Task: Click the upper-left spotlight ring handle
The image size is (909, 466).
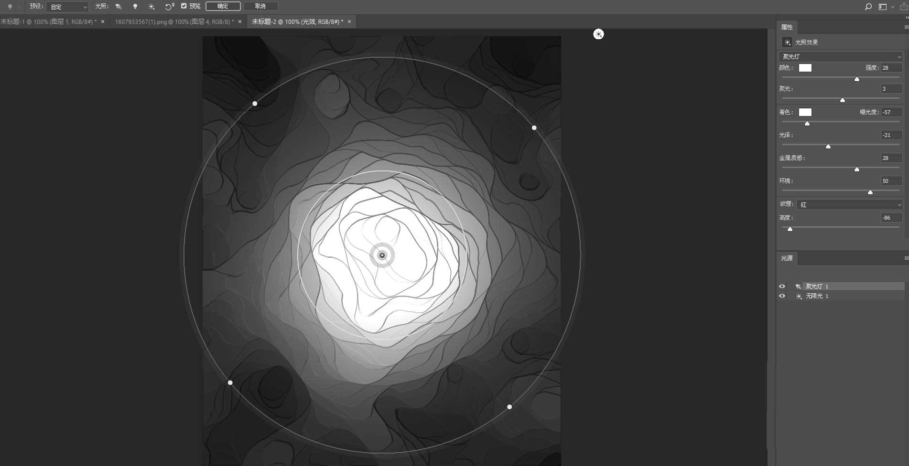Action: click(255, 104)
